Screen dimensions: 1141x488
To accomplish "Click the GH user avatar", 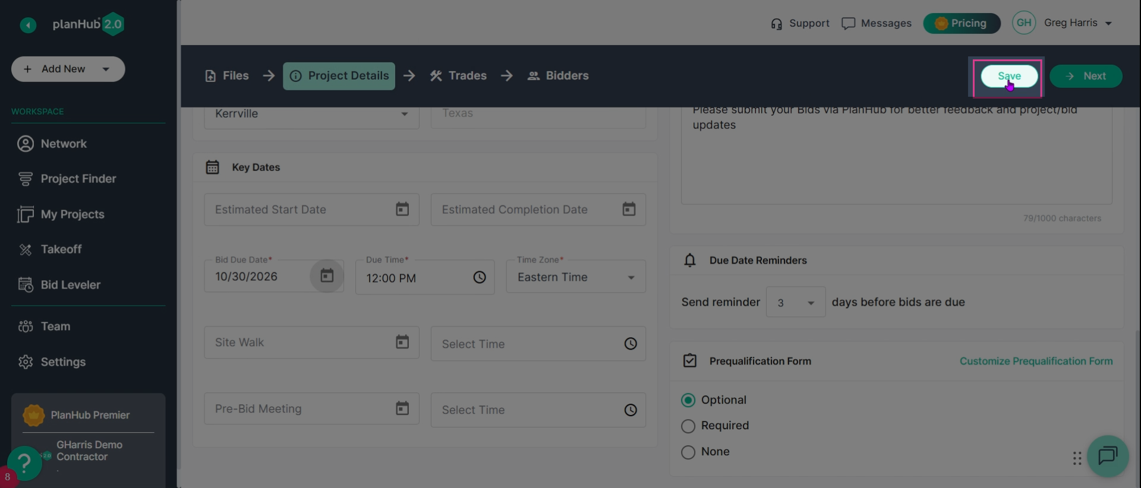I will (x=1024, y=23).
